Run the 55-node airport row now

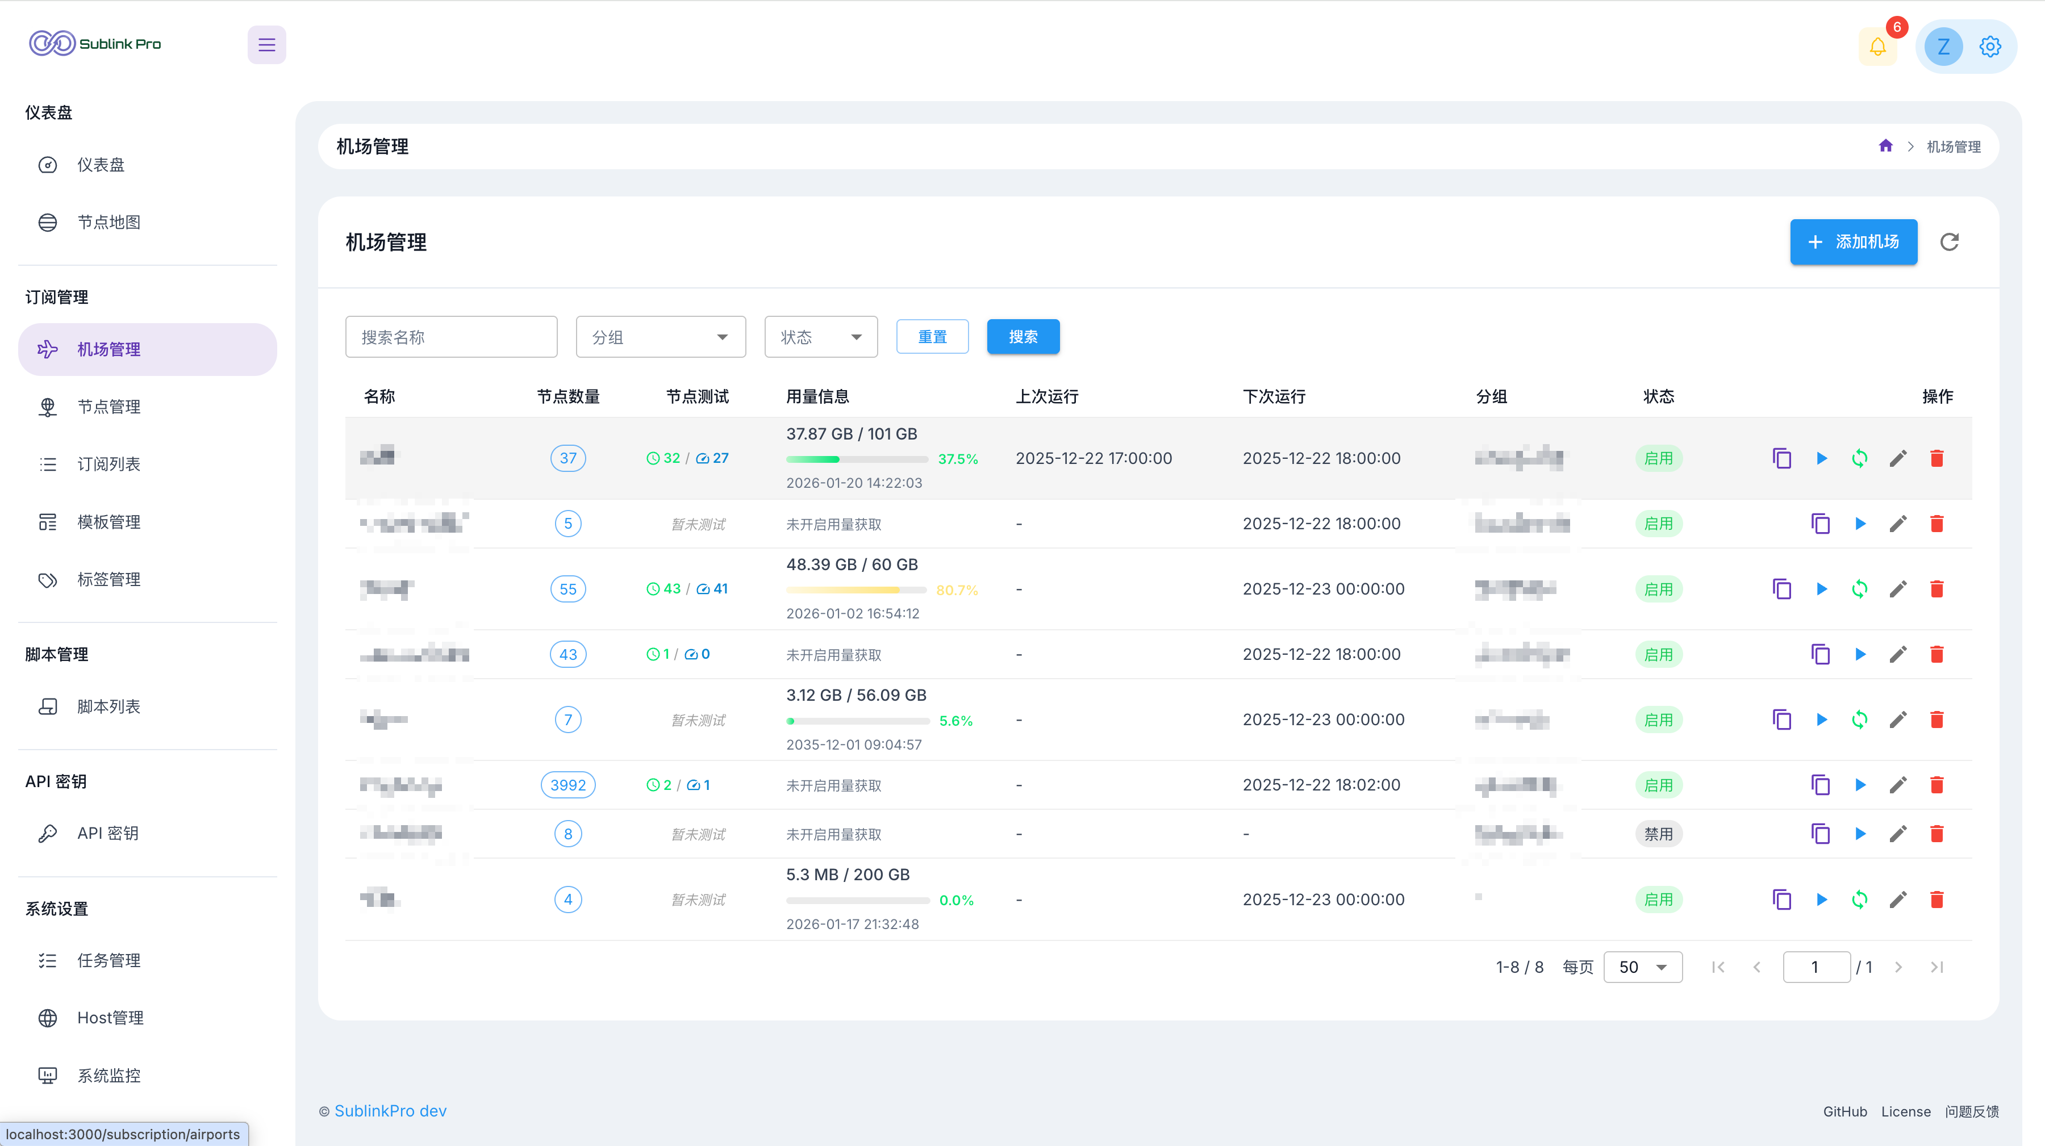1821,589
